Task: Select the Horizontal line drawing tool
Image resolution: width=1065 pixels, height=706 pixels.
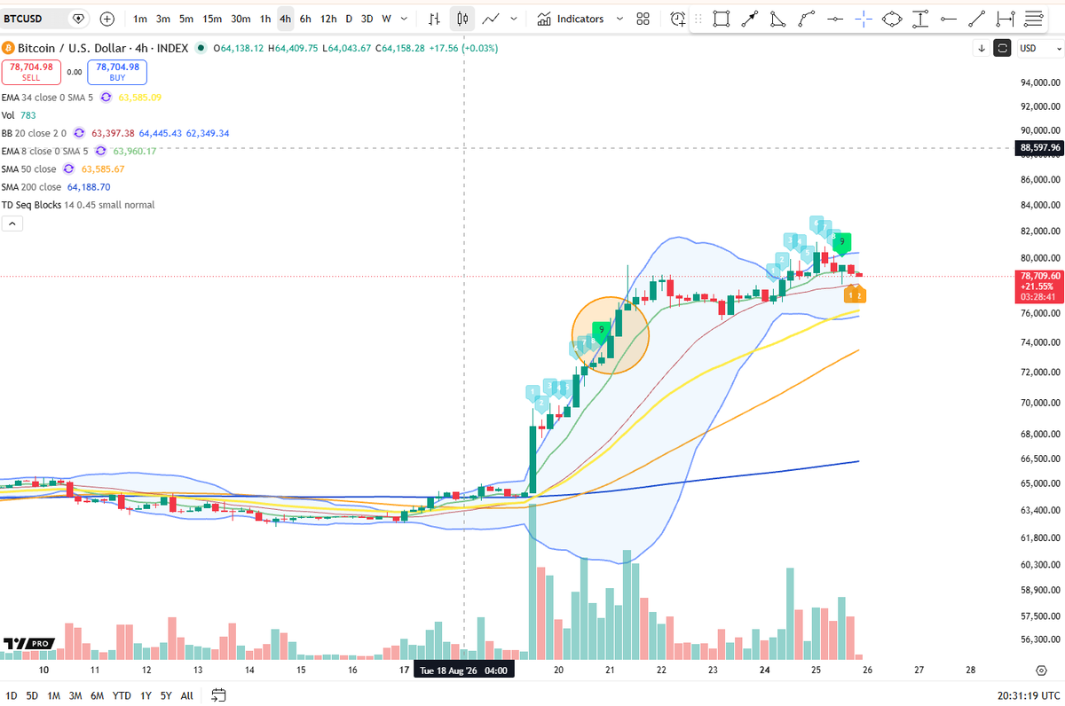Action: click(x=835, y=19)
